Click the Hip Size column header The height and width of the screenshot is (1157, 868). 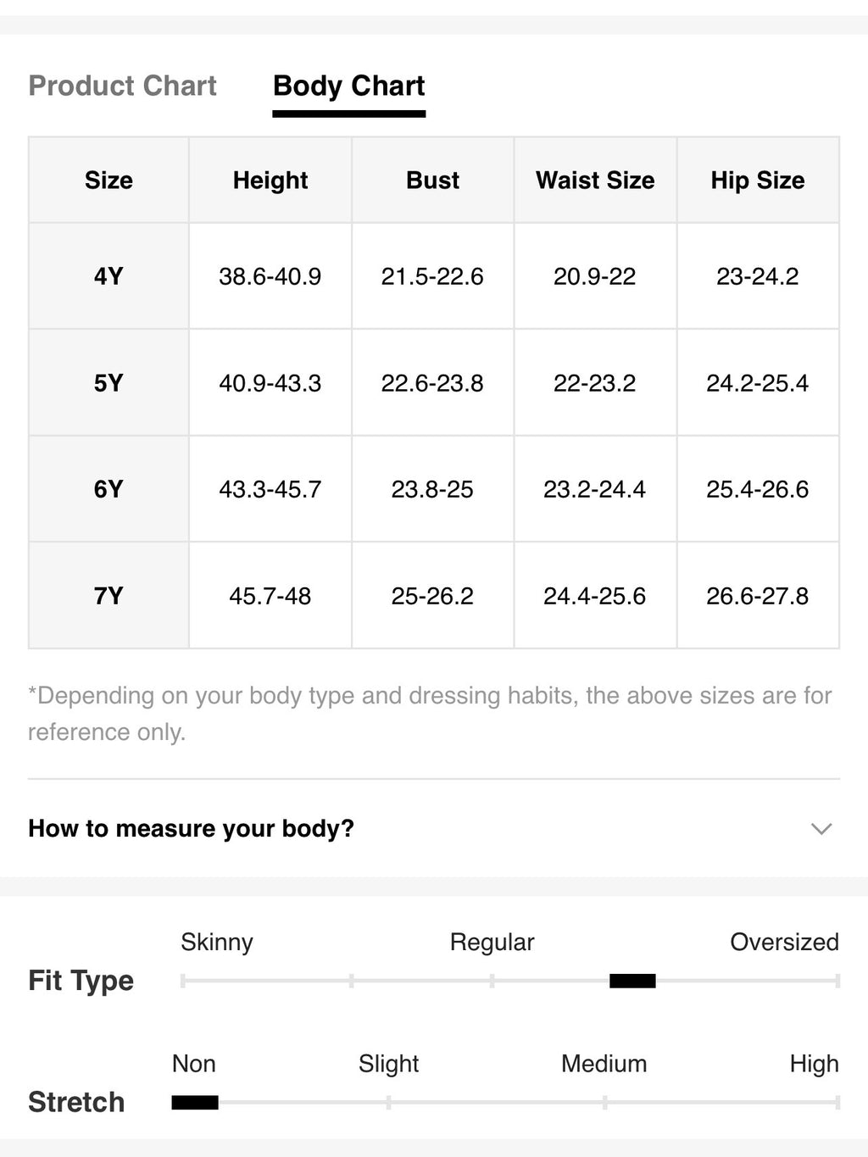point(758,181)
